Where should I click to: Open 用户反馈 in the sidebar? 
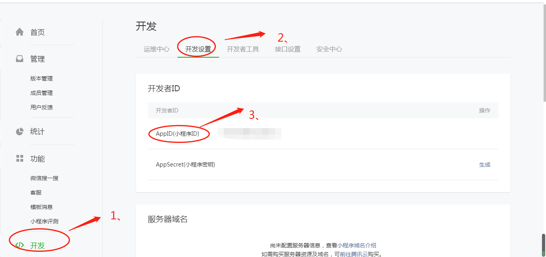pos(42,107)
